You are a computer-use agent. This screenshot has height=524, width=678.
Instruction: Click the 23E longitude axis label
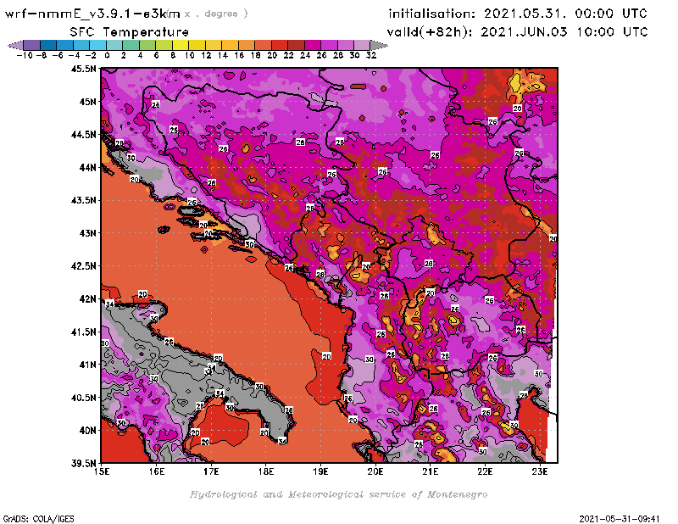pyautogui.click(x=539, y=471)
